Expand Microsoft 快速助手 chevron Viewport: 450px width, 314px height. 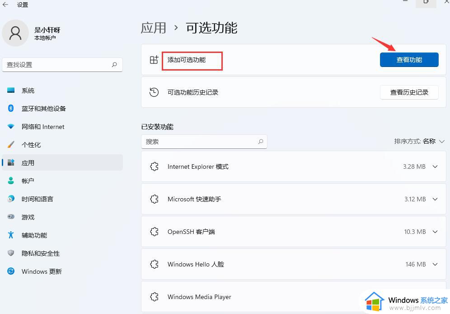435,199
